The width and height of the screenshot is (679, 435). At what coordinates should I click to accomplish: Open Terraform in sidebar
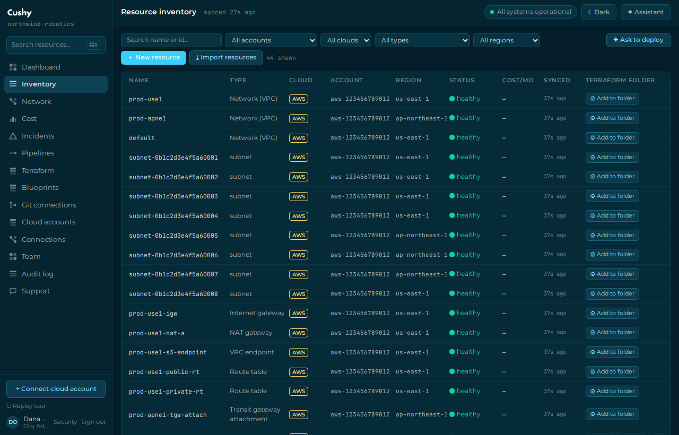click(x=56, y=171)
